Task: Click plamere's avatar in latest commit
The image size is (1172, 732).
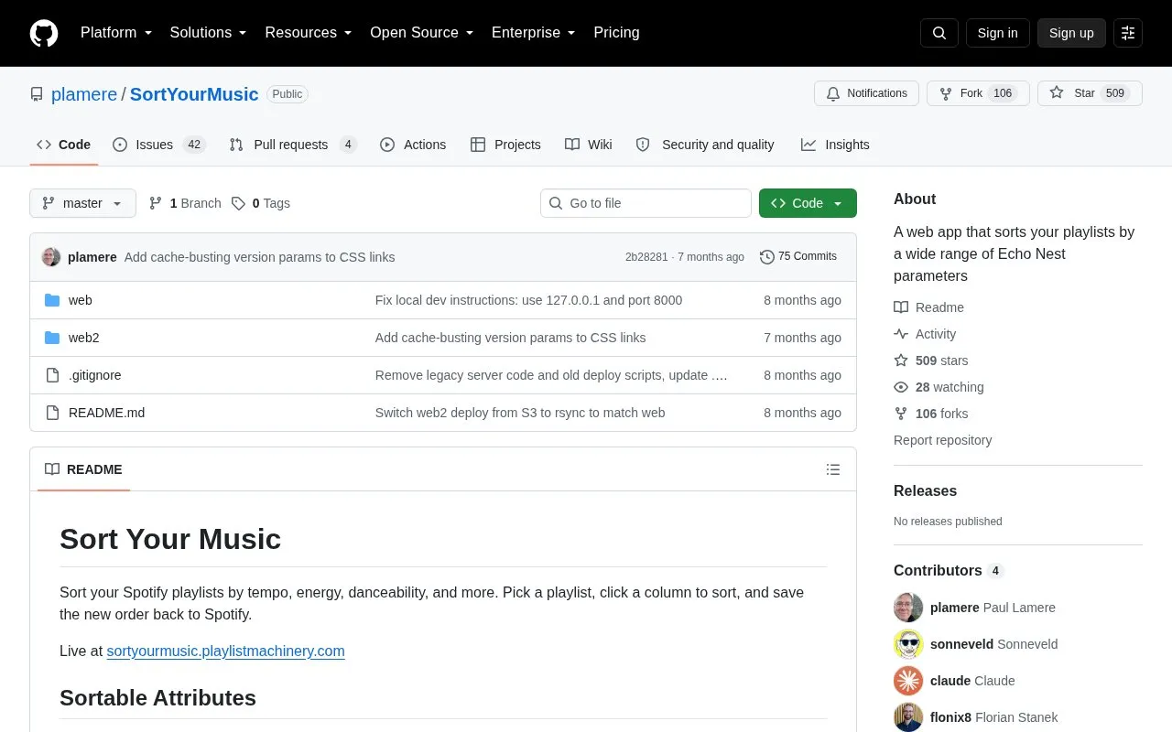Action: pyautogui.click(x=51, y=257)
